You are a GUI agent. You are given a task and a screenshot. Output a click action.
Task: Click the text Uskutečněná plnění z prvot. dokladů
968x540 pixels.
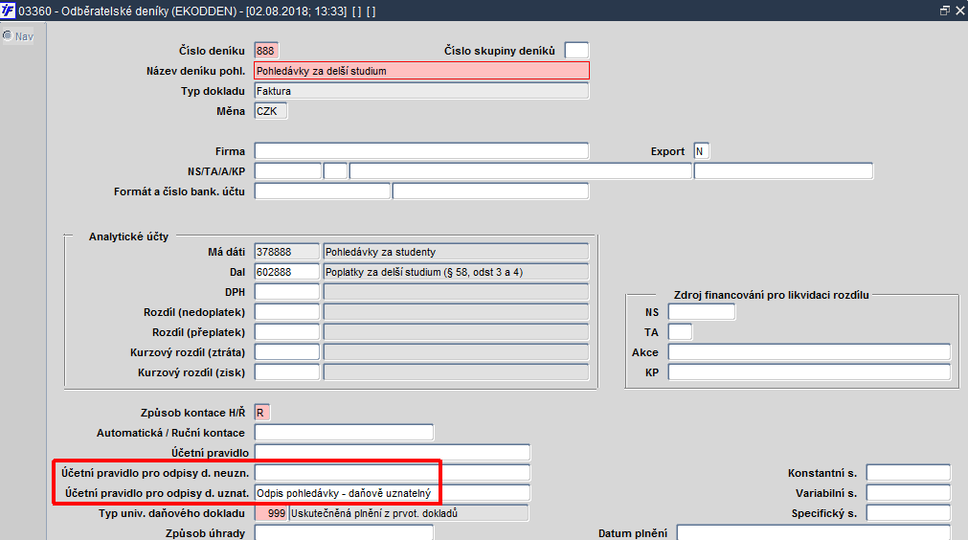[x=374, y=513]
